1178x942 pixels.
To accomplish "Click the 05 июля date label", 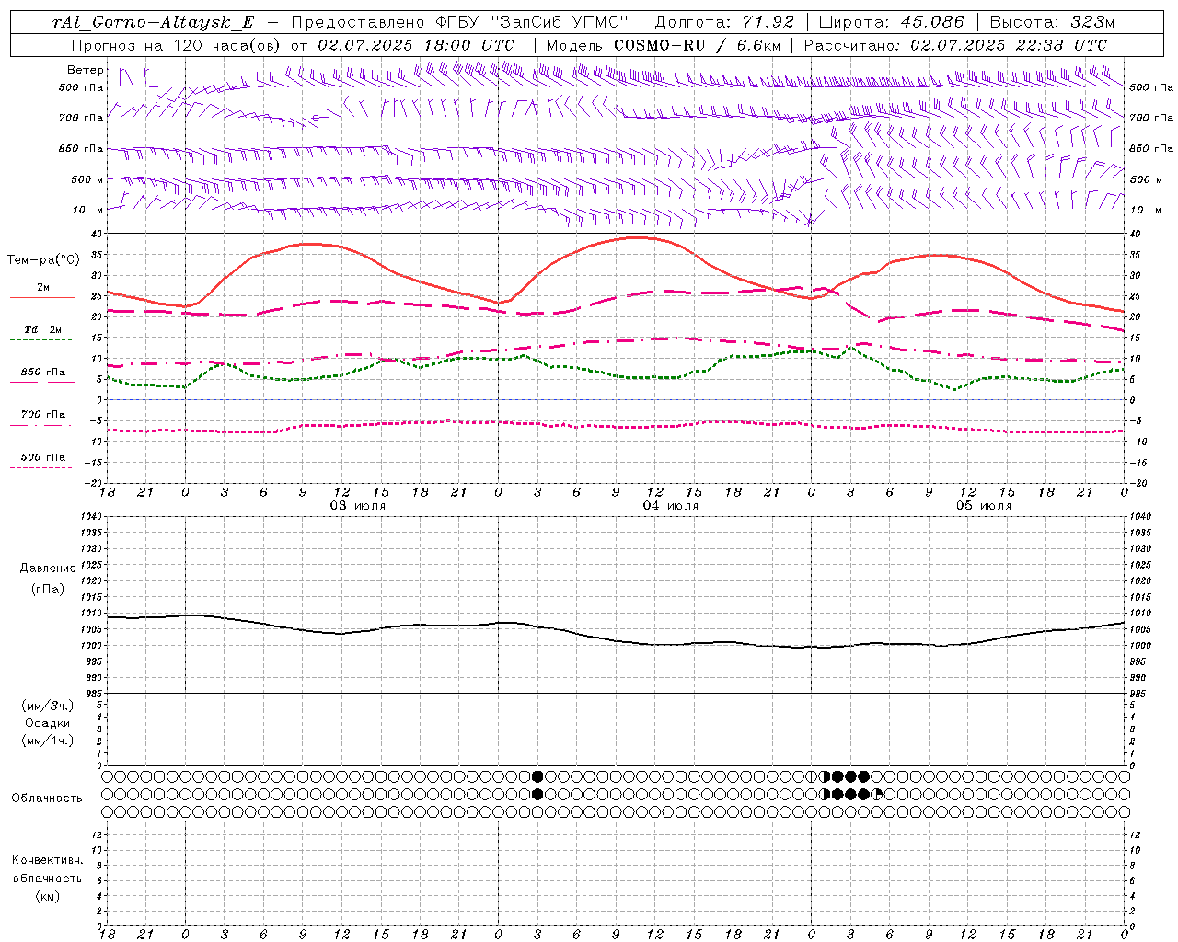I will pyautogui.click(x=983, y=506).
